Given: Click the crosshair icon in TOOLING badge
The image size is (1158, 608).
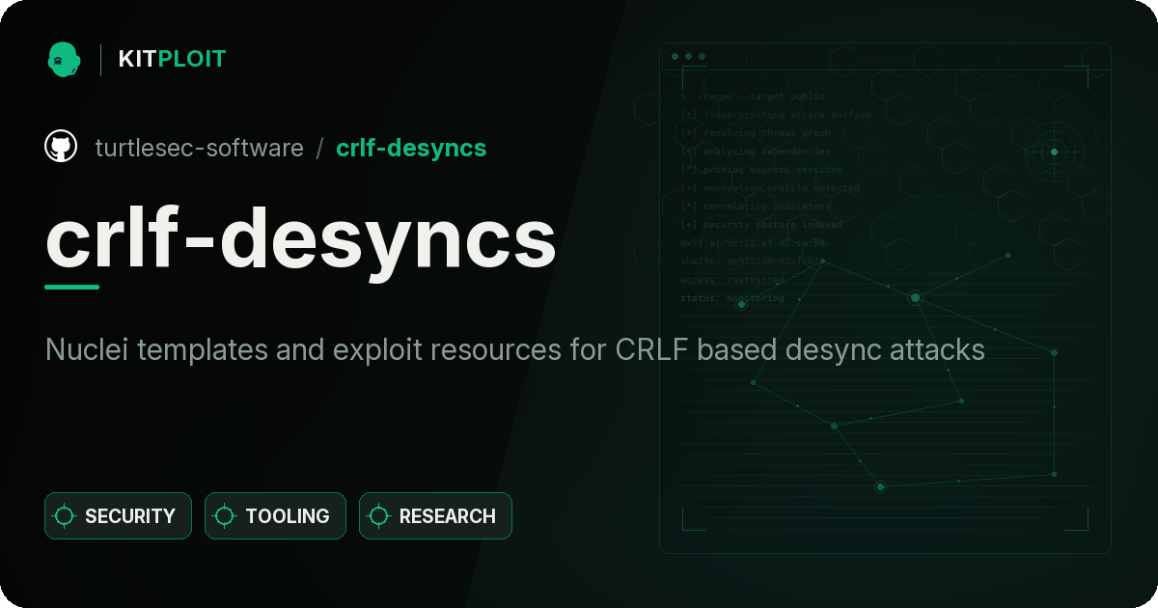Looking at the screenshot, I should (x=225, y=516).
